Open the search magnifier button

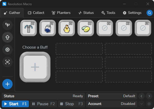point(150,13)
